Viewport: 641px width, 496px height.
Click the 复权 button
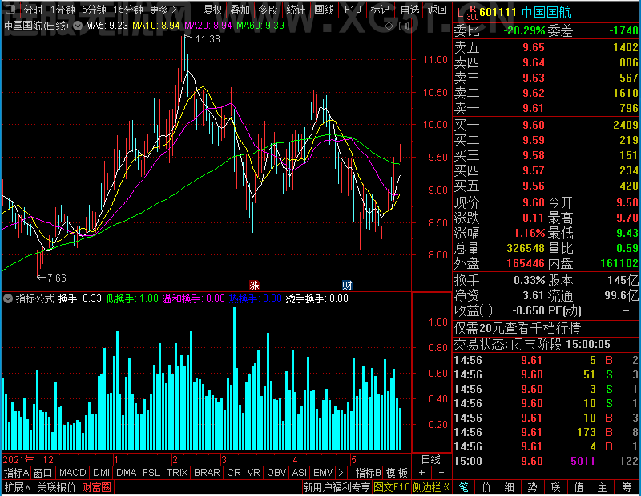[212, 9]
